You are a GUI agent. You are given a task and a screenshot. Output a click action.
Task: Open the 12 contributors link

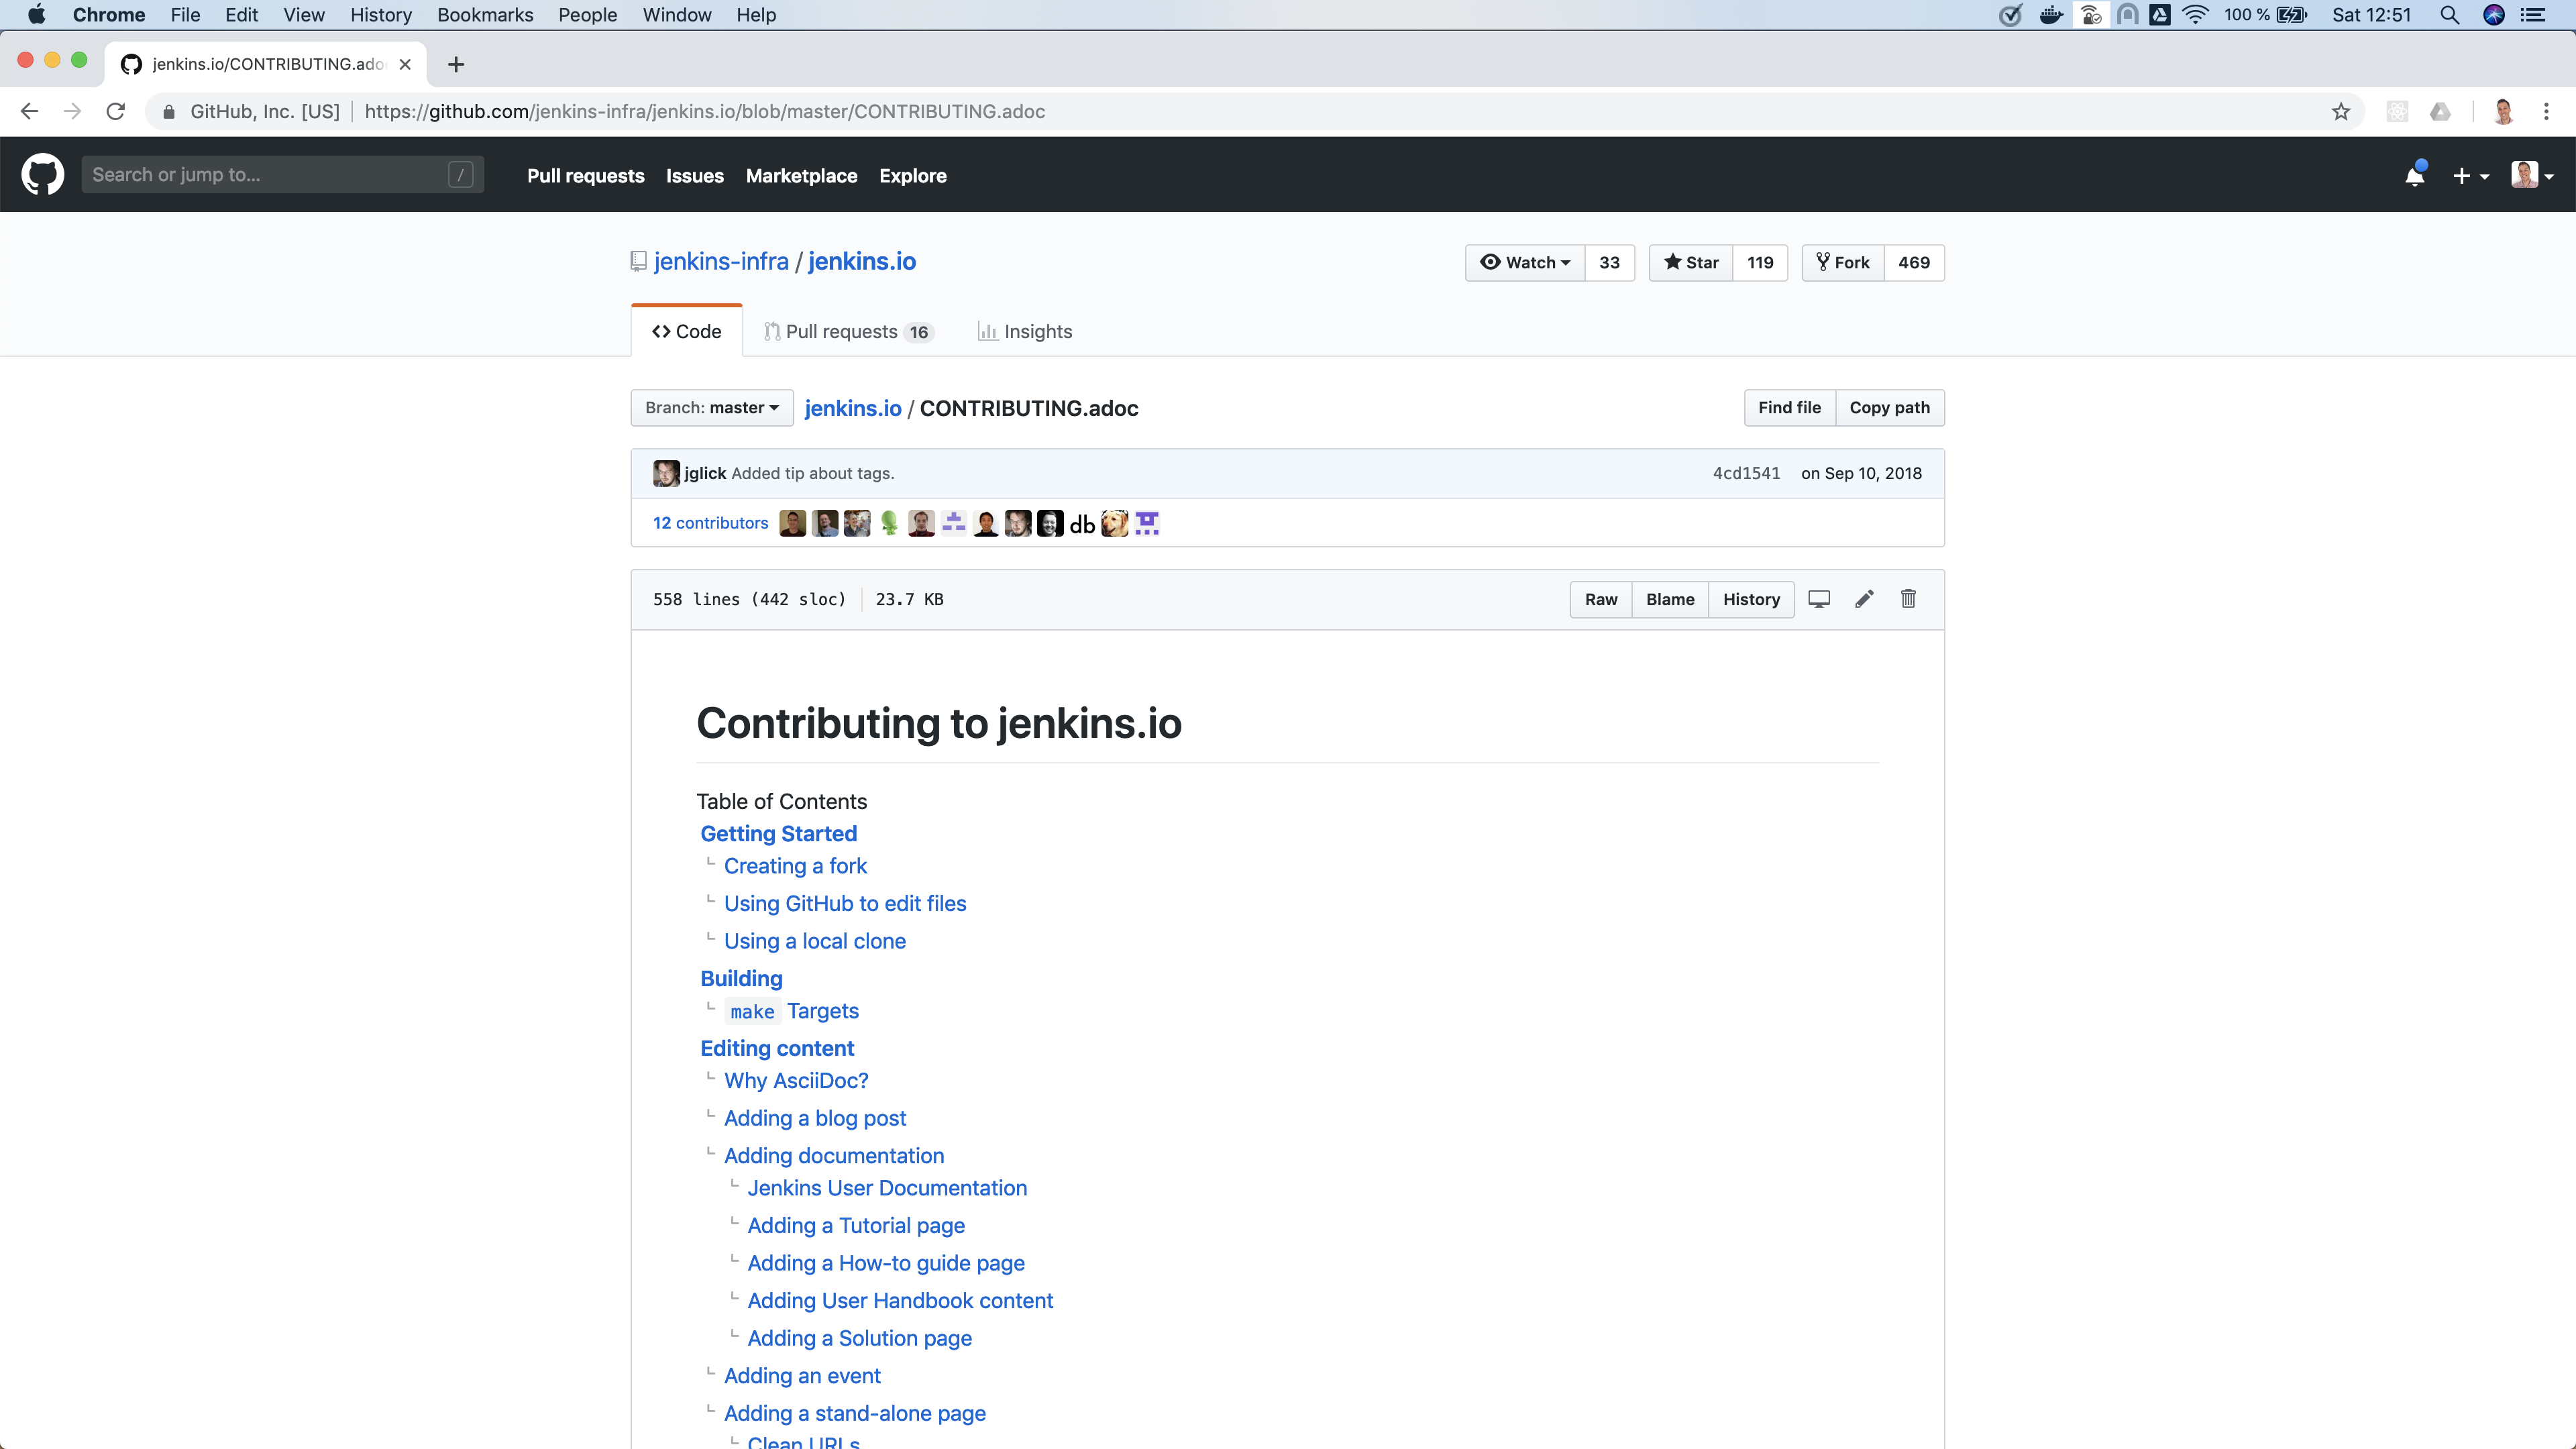coord(711,524)
